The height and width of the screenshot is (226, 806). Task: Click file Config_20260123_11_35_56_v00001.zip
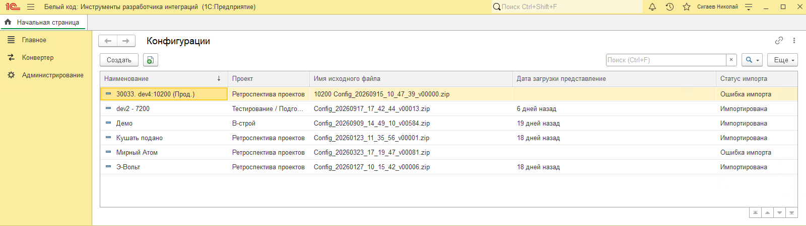coord(372,138)
